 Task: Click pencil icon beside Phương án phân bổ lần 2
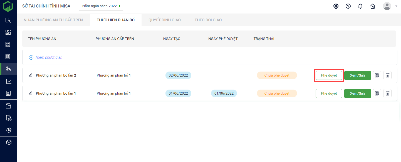(31, 75)
